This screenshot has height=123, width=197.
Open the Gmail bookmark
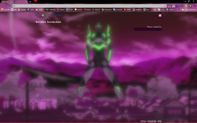click(x=39, y=10)
